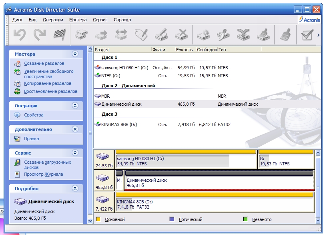
Task: Click the Resize partition double-arrow icon
Action: click(121, 34)
